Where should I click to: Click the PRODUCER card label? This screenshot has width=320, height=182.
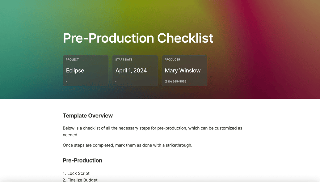click(x=172, y=59)
